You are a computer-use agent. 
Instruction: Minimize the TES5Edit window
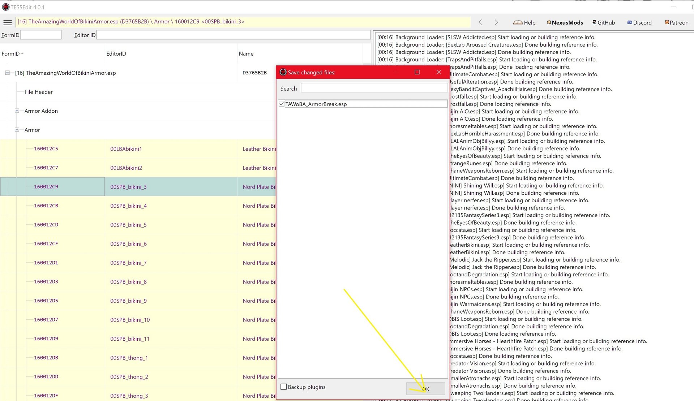[x=673, y=7]
